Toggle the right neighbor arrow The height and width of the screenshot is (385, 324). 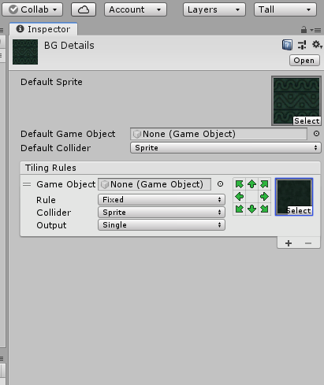[264, 197]
